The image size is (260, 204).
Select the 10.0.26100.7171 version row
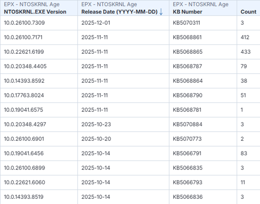pyautogui.click(x=23, y=37)
